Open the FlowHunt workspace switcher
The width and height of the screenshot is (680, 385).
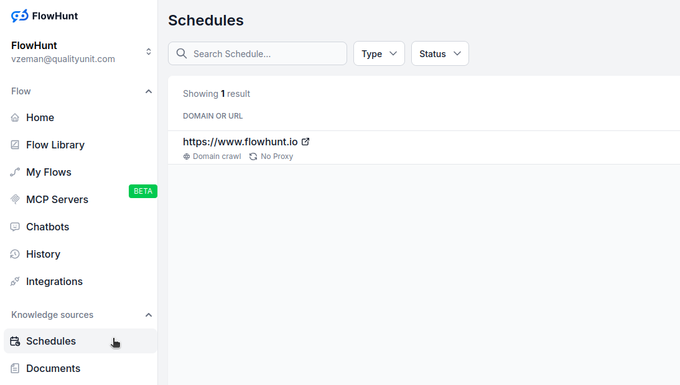pos(148,52)
